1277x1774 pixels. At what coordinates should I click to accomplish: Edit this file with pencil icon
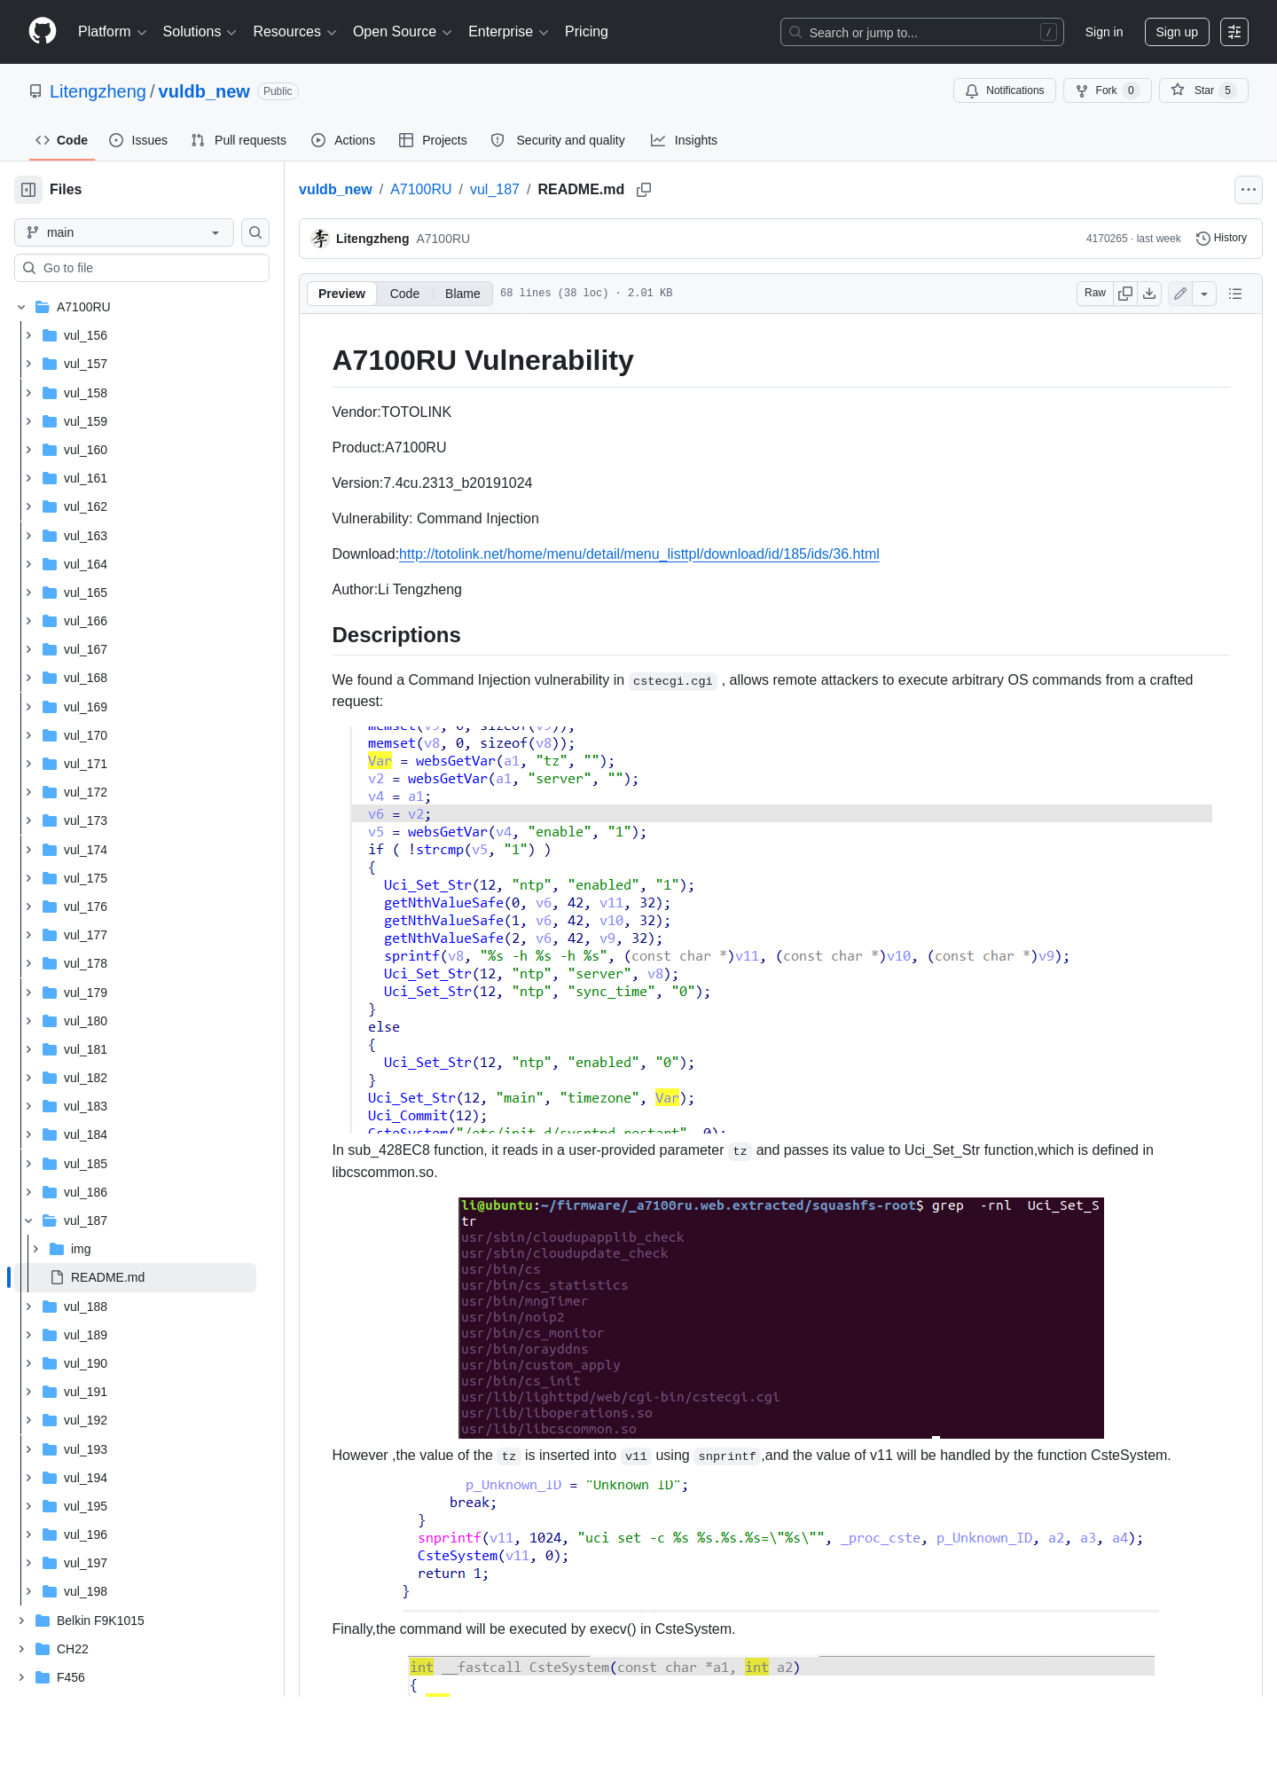point(1180,294)
